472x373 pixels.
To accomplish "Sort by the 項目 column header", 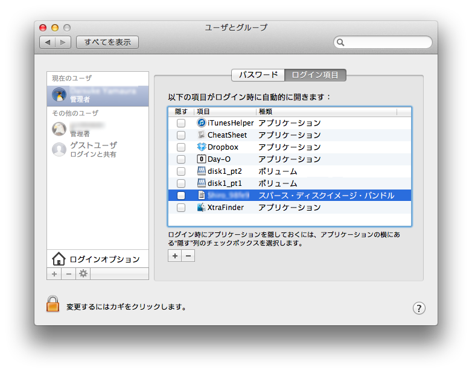I will click(225, 112).
